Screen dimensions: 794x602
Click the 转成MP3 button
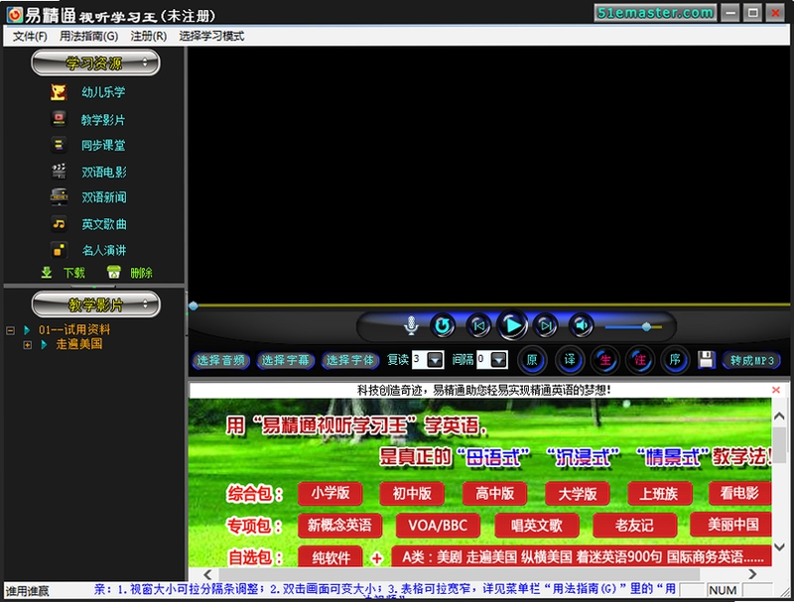[751, 360]
